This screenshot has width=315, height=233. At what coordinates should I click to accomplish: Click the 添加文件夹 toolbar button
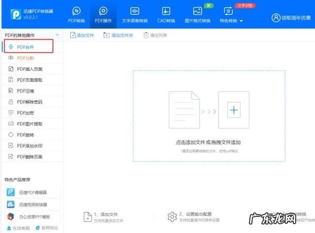point(118,35)
